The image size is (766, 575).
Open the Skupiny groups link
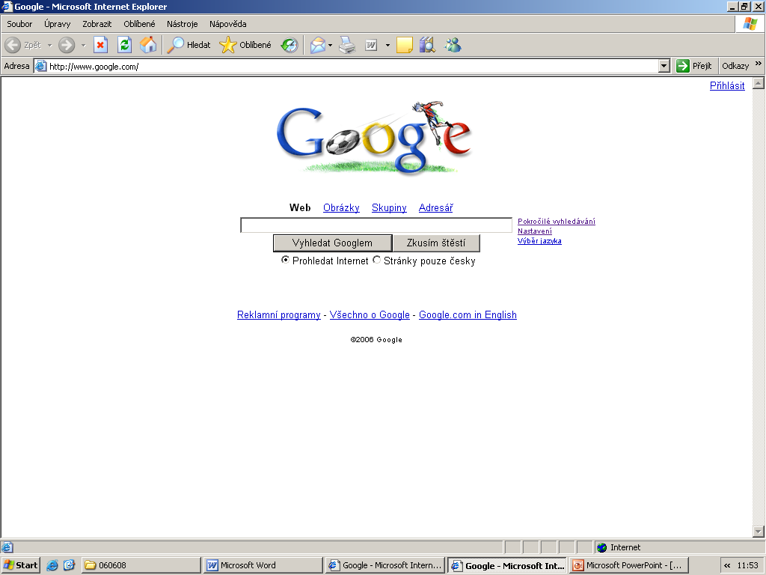click(x=389, y=208)
